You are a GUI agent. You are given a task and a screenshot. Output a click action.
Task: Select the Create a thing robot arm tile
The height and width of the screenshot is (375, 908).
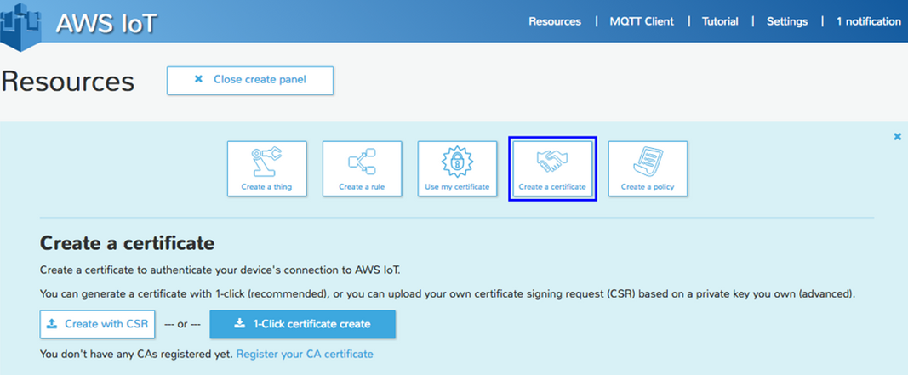click(x=266, y=168)
